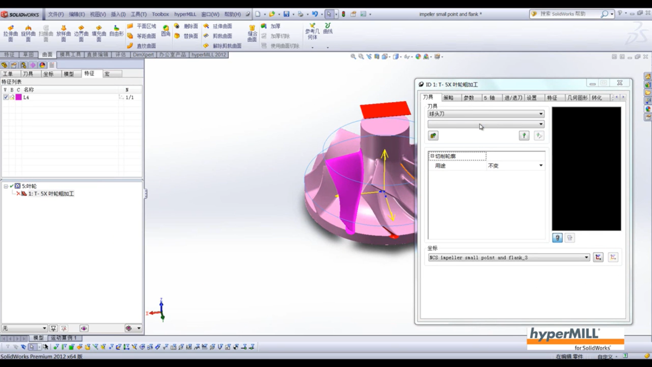Click the tool library icon under 球头刀
This screenshot has width=652, height=367.
point(433,135)
